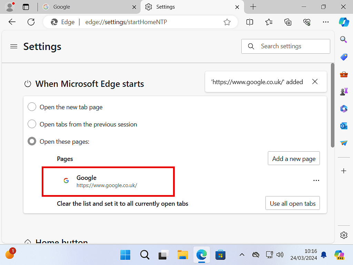353x265 pixels.
Task: Select Open these pages option
Action: 32,141
